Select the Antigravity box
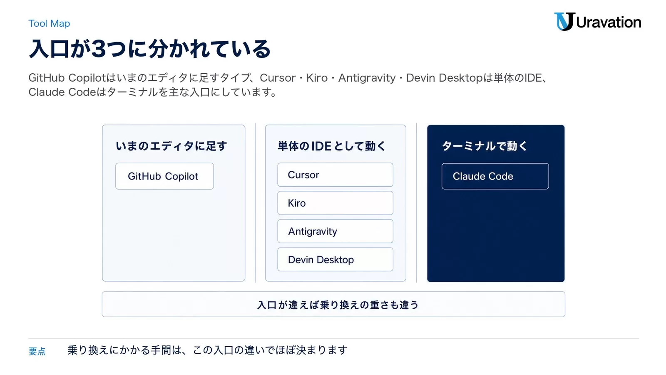Viewport: 666px width, 375px height. pos(335,231)
